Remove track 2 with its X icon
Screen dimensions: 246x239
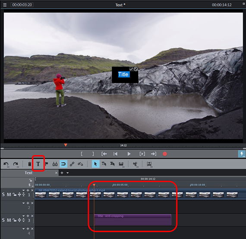click(x=32, y=203)
